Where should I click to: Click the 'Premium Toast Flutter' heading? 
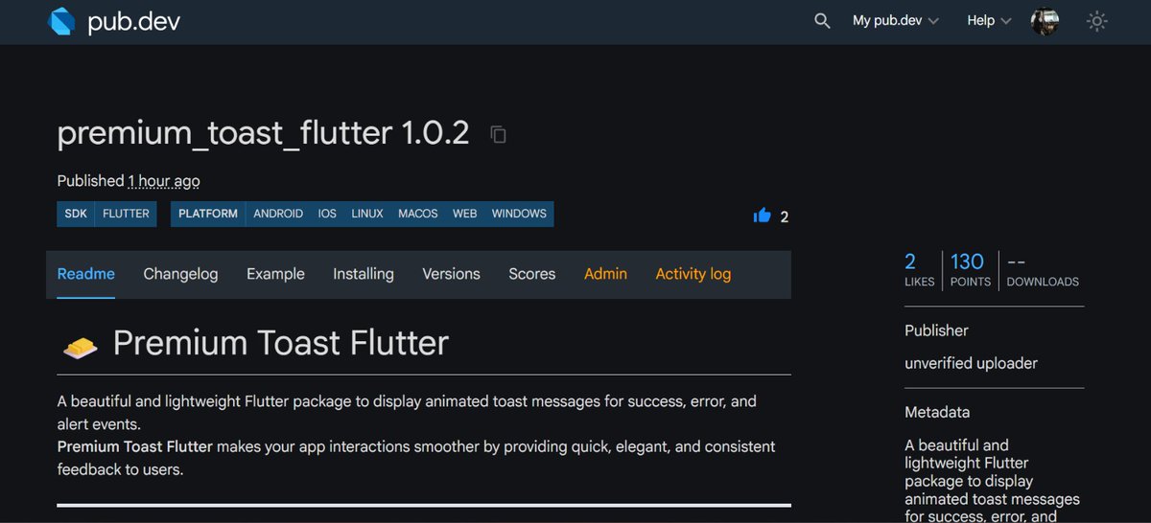(281, 343)
